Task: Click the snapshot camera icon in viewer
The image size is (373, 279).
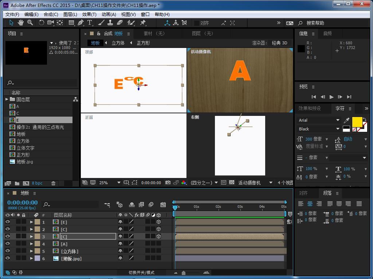Action: [168, 182]
